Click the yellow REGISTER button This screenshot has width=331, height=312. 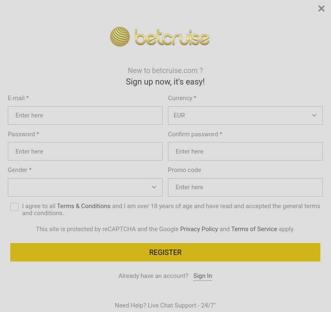(165, 252)
